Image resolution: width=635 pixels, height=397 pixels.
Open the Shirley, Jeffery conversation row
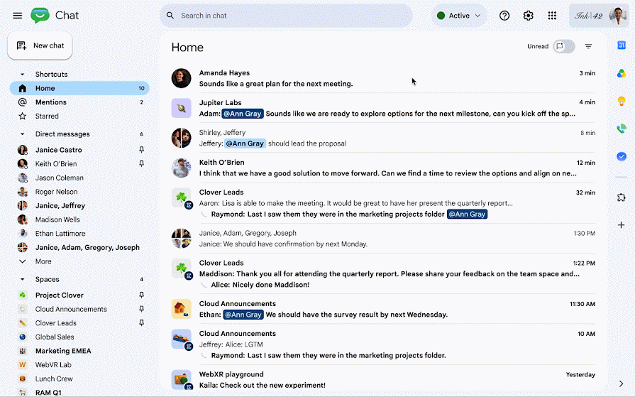383,138
